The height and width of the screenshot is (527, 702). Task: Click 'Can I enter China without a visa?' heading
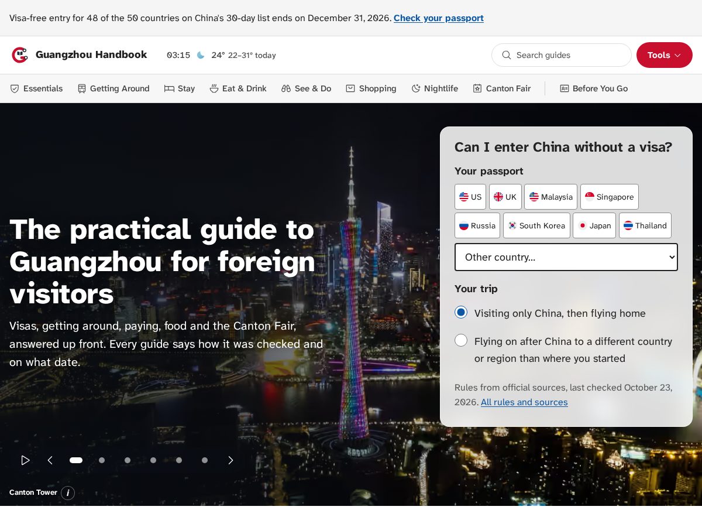(x=563, y=147)
